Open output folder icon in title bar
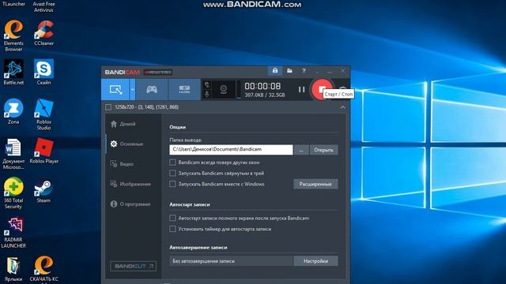The image size is (506, 284). click(x=289, y=70)
